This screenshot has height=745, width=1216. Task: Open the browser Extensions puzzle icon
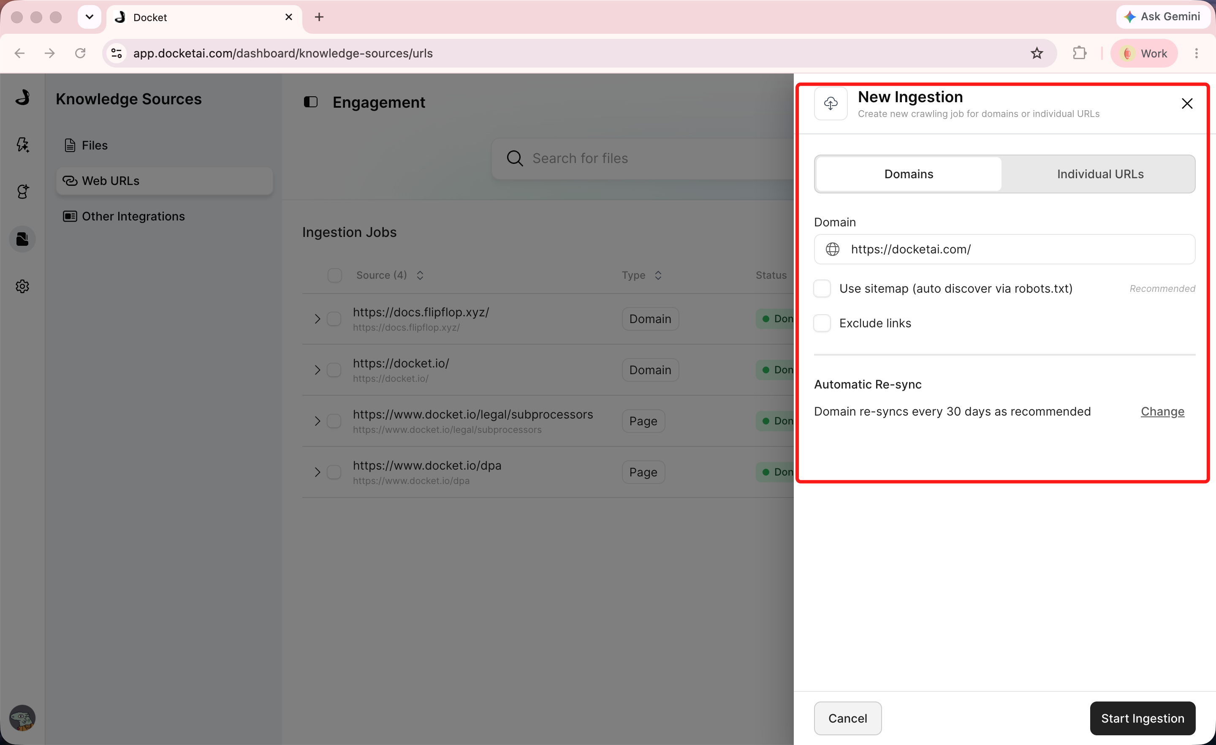(1079, 53)
